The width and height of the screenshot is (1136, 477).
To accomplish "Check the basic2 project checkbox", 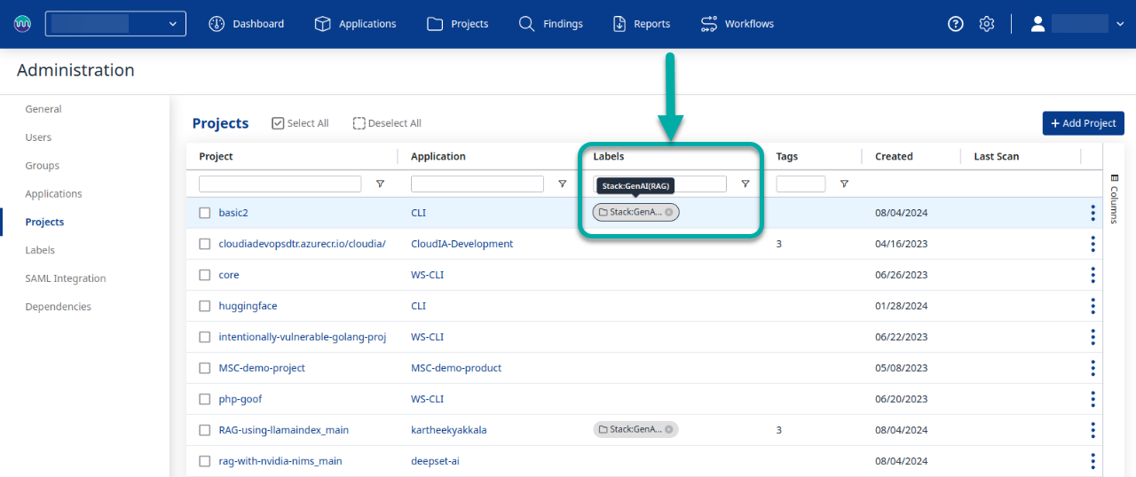I will (x=205, y=213).
